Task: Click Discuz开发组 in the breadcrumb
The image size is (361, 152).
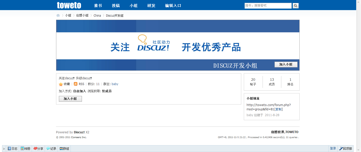Action: point(115,15)
